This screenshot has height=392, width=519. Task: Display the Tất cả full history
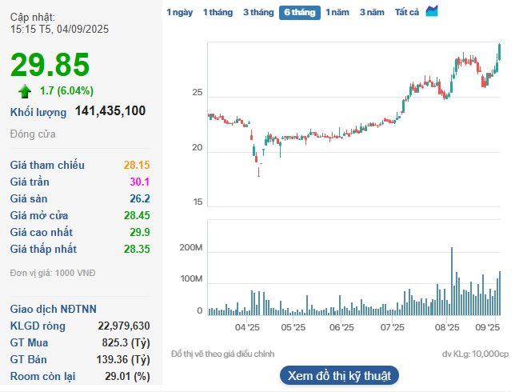(407, 12)
